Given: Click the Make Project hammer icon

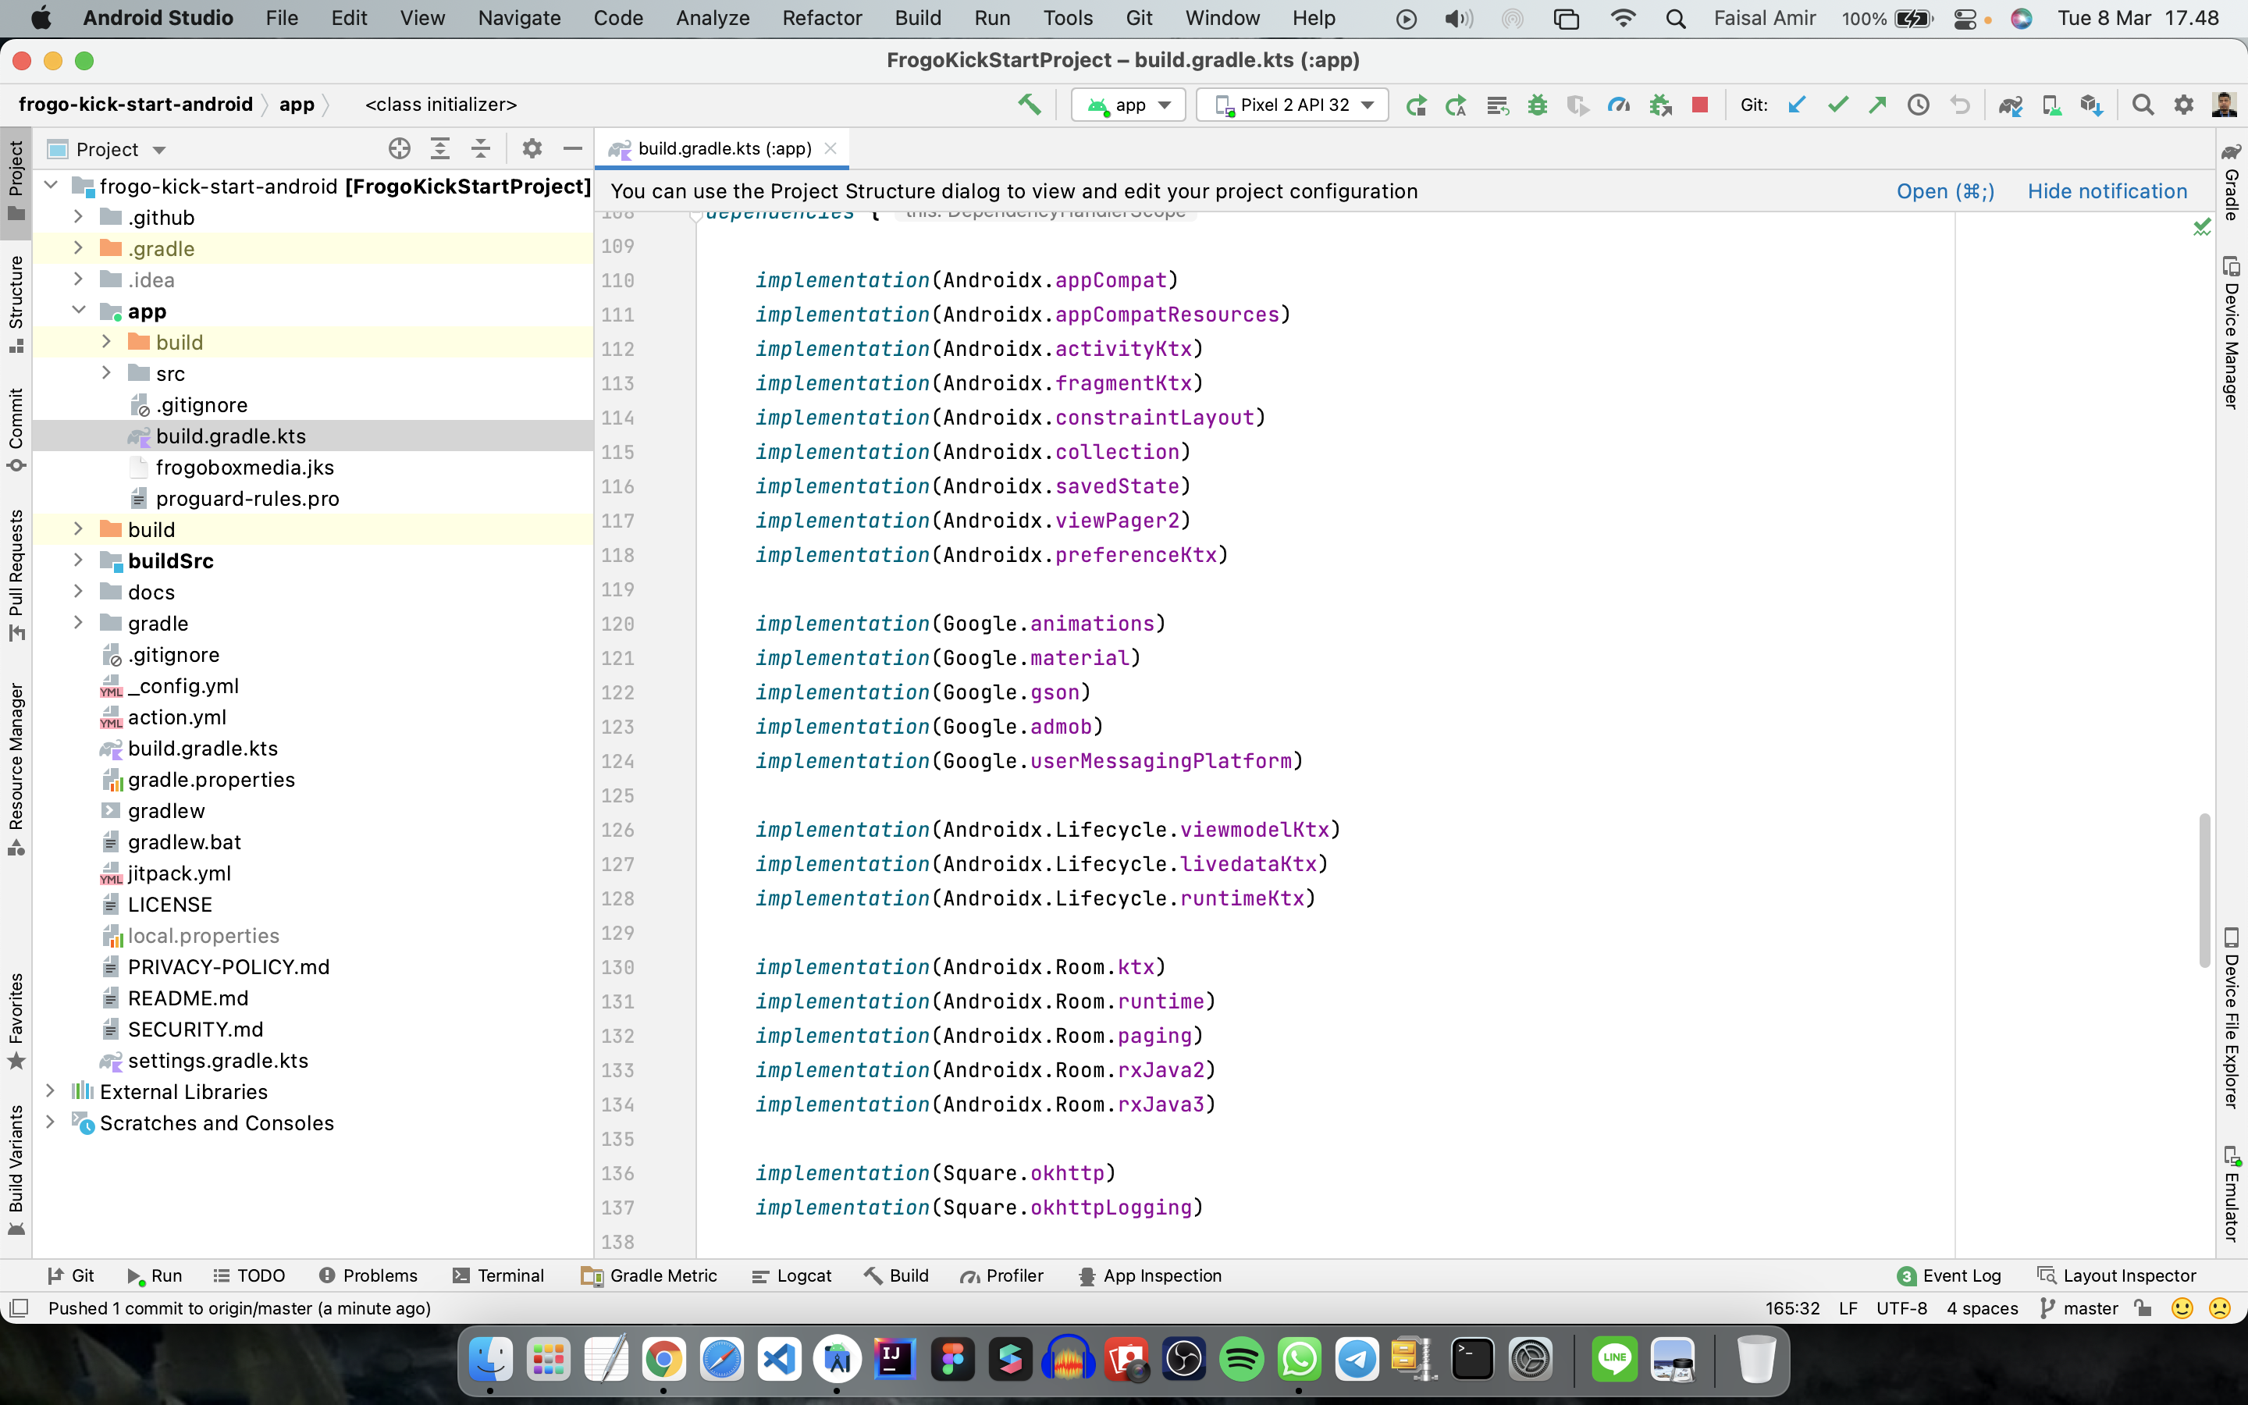Looking at the screenshot, I should coord(1028,105).
